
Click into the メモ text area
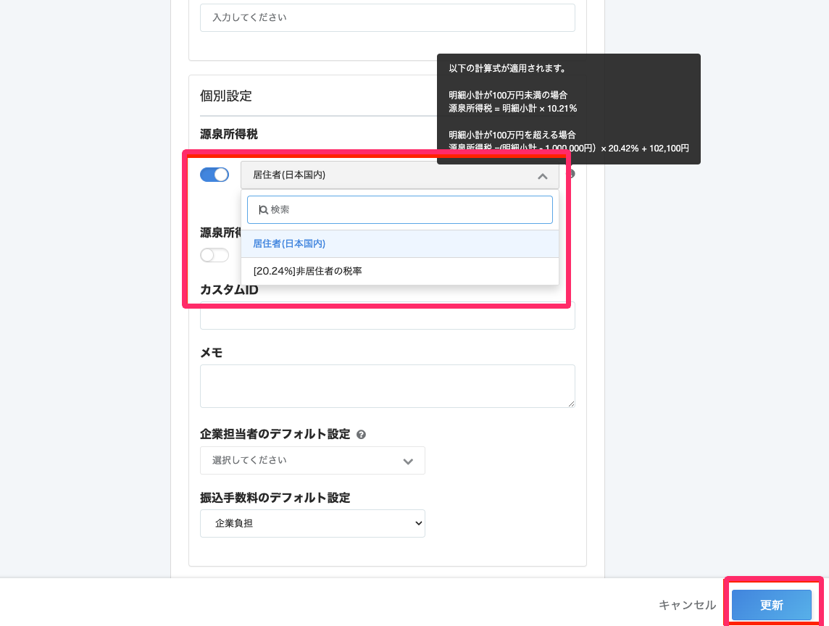[x=388, y=386]
